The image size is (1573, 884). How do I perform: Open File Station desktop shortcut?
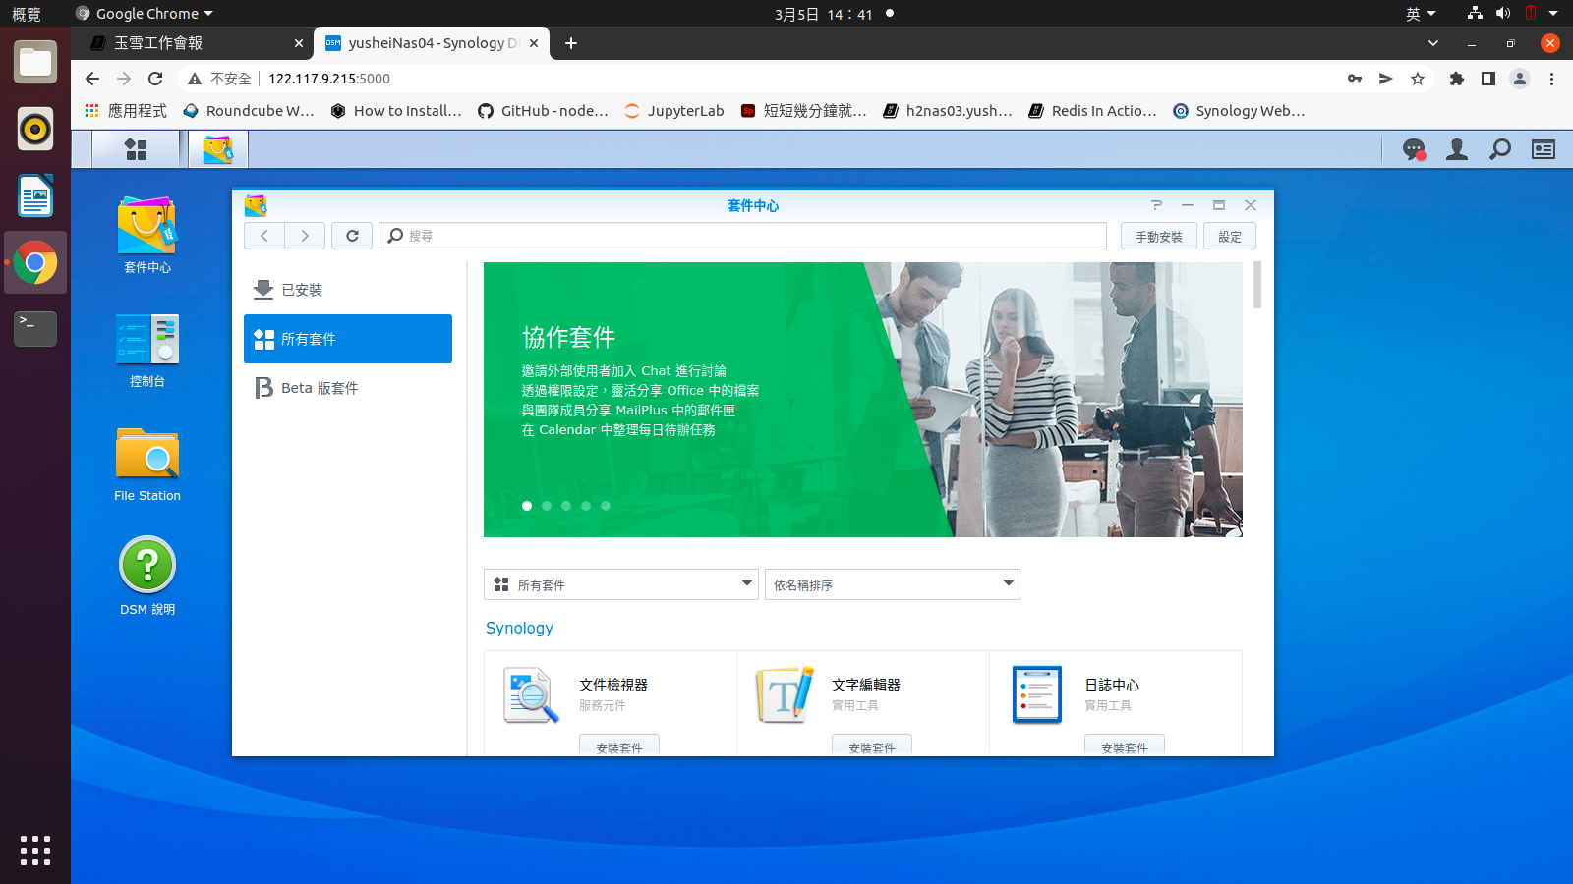coord(147,465)
